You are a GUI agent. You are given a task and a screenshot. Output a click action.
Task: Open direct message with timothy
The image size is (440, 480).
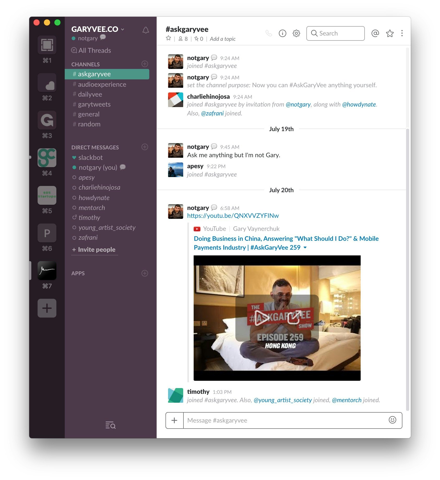[107, 218]
